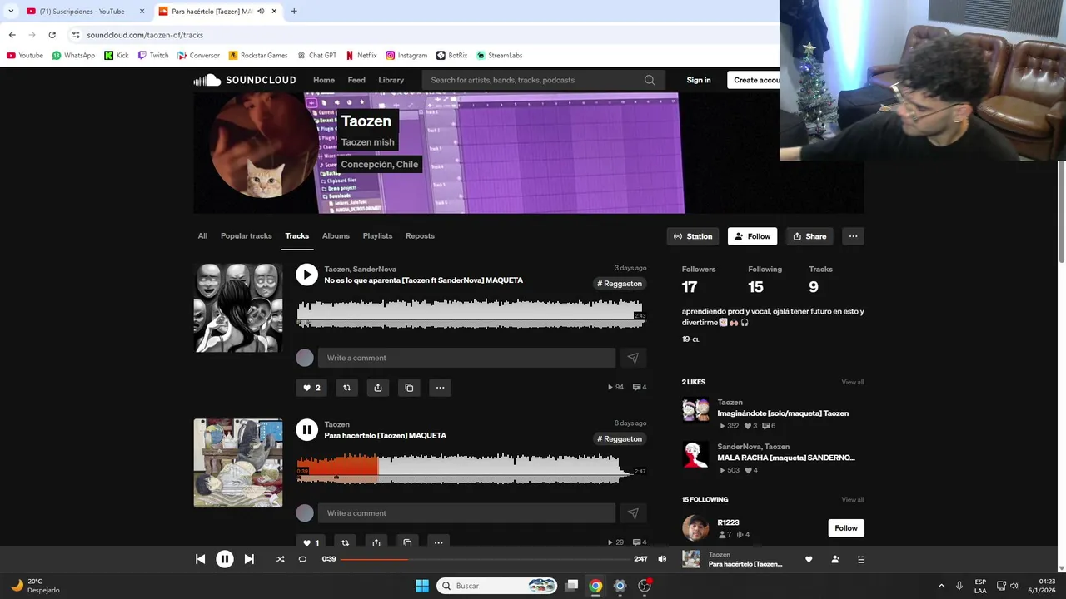Click Reggaeton tag on Para hacértelo

point(620,439)
